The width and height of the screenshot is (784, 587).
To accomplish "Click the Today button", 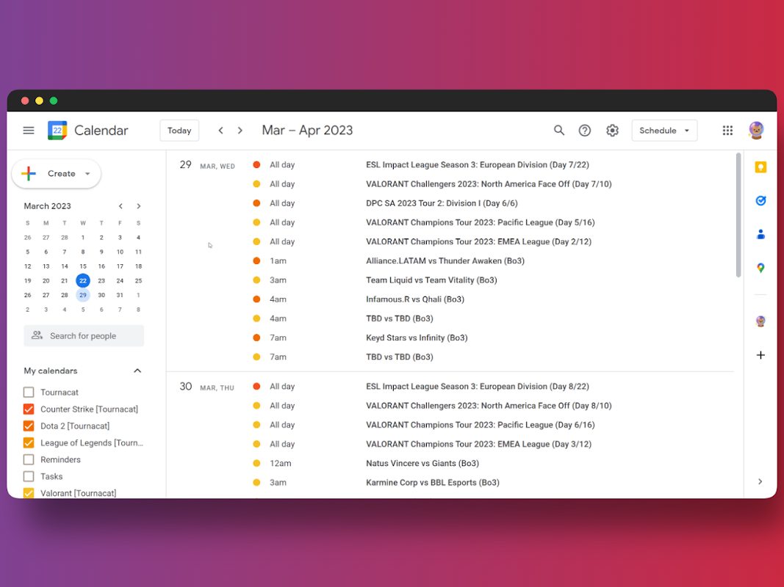I will pos(179,131).
